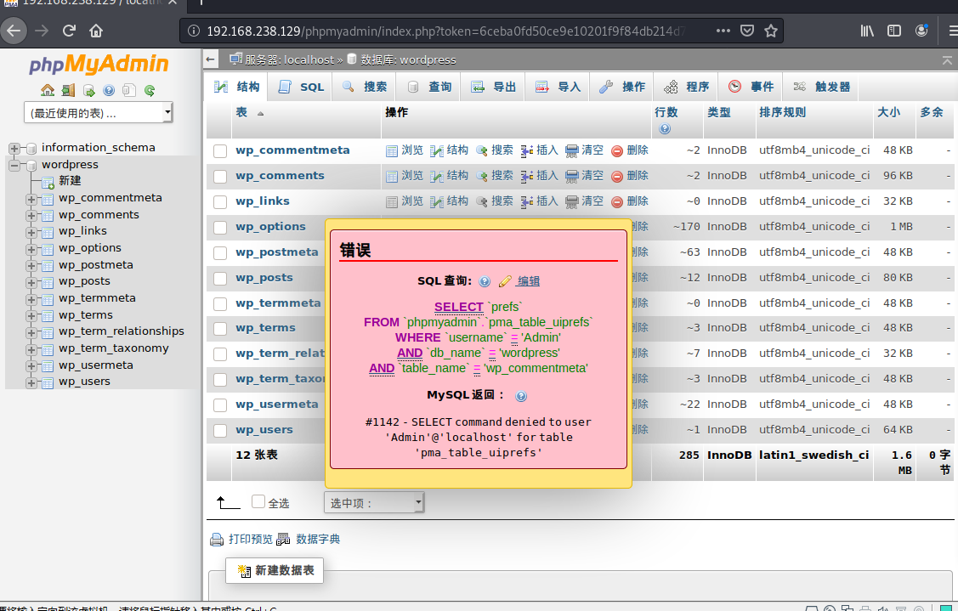Check the wp_posts row checkbox

click(220, 278)
